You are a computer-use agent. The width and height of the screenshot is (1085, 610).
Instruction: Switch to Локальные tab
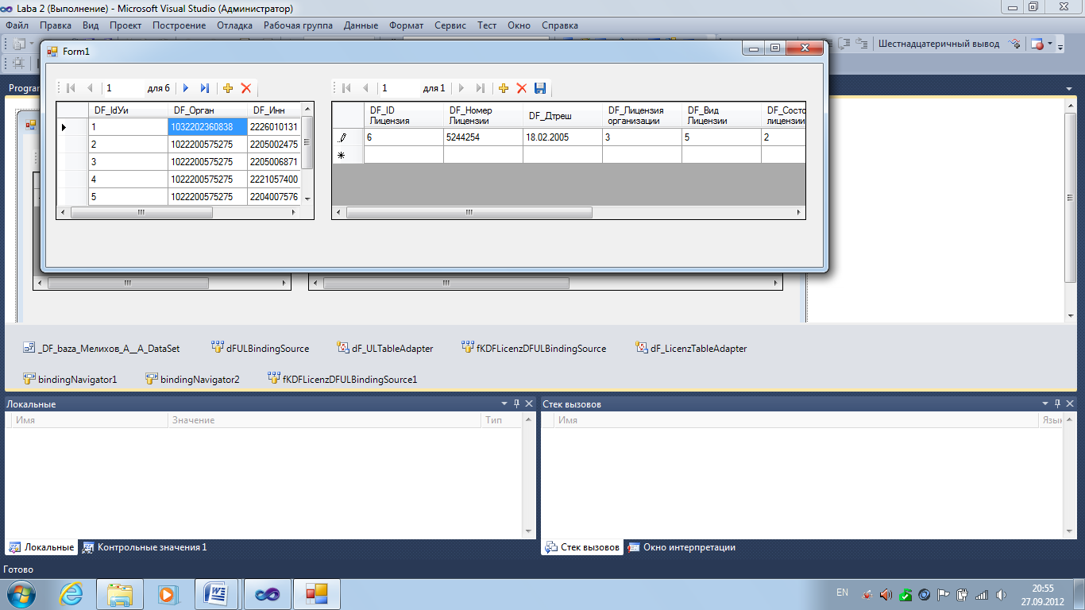click(x=42, y=547)
